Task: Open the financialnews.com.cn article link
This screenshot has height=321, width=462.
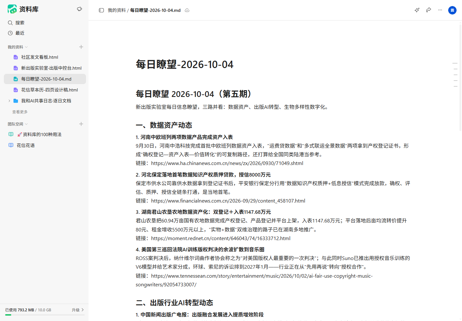Action: [228, 201]
